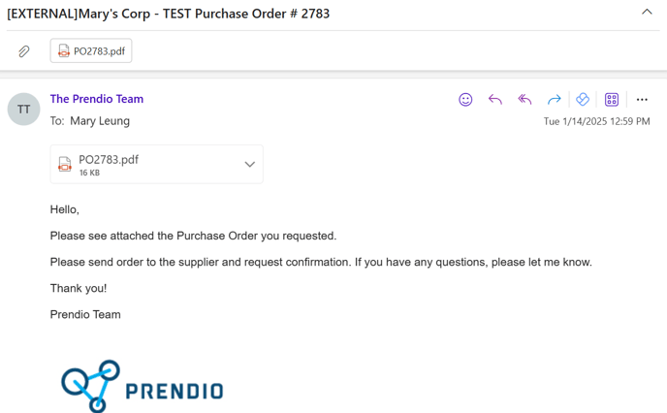Open the More actions ellipsis menu
The image size is (667, 413).
[642, 100]
